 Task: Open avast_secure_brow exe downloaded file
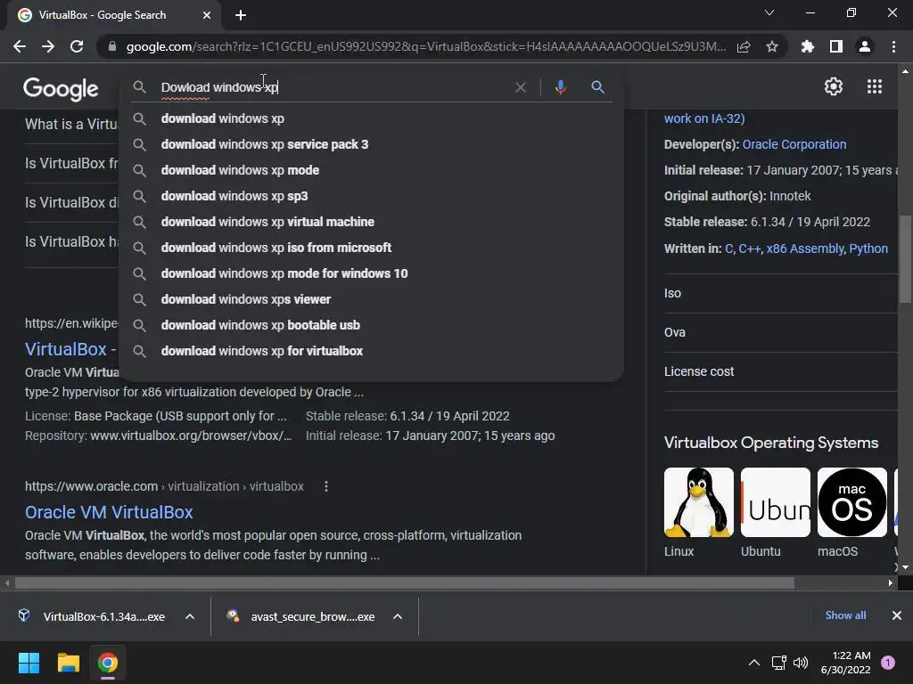click(x=303, y=616)
